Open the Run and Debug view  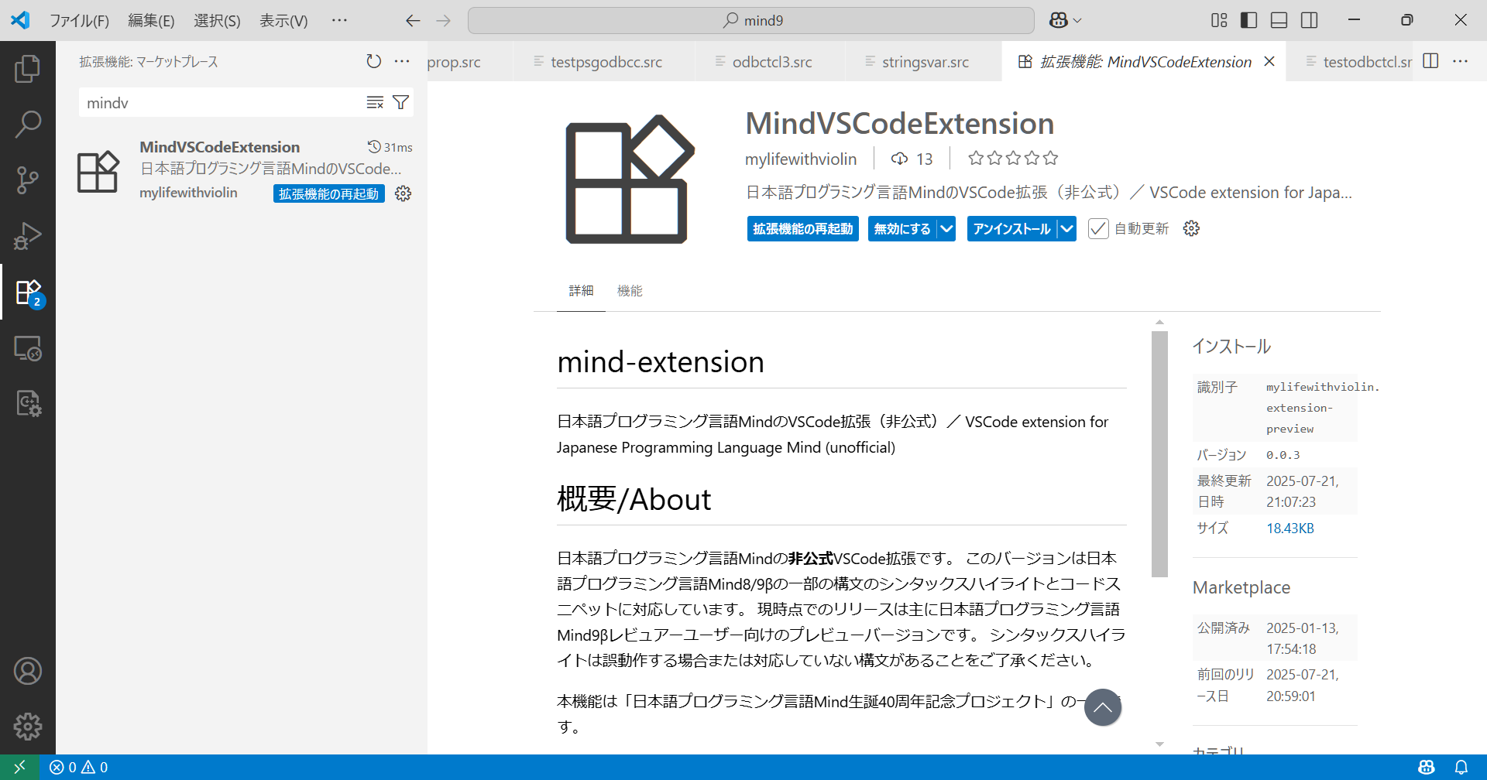pyautogui.click(x=28, y=235)
